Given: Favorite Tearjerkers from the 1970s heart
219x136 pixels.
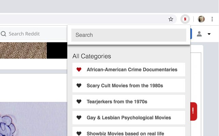Looking at the screenshot, I should [79, 102].
